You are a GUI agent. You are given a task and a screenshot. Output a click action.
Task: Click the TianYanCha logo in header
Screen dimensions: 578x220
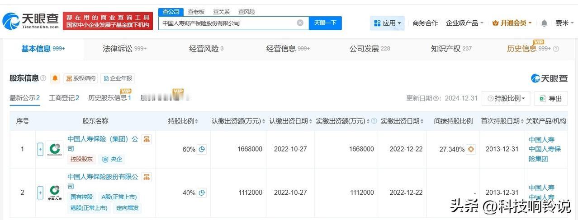(x=31, y=21)
